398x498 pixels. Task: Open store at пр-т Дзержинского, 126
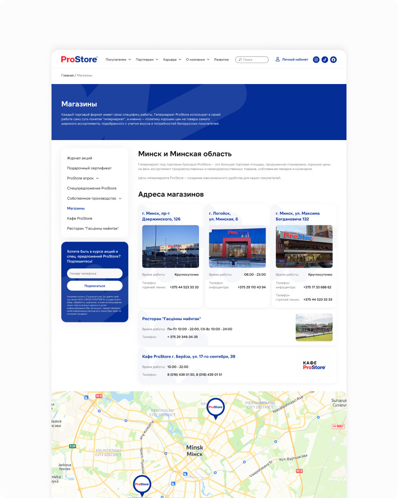point(161,216)
